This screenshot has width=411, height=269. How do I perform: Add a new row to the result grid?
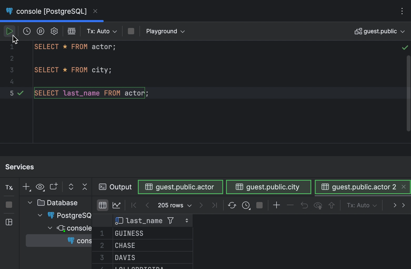pyautogui.click(x=276, y=205)
